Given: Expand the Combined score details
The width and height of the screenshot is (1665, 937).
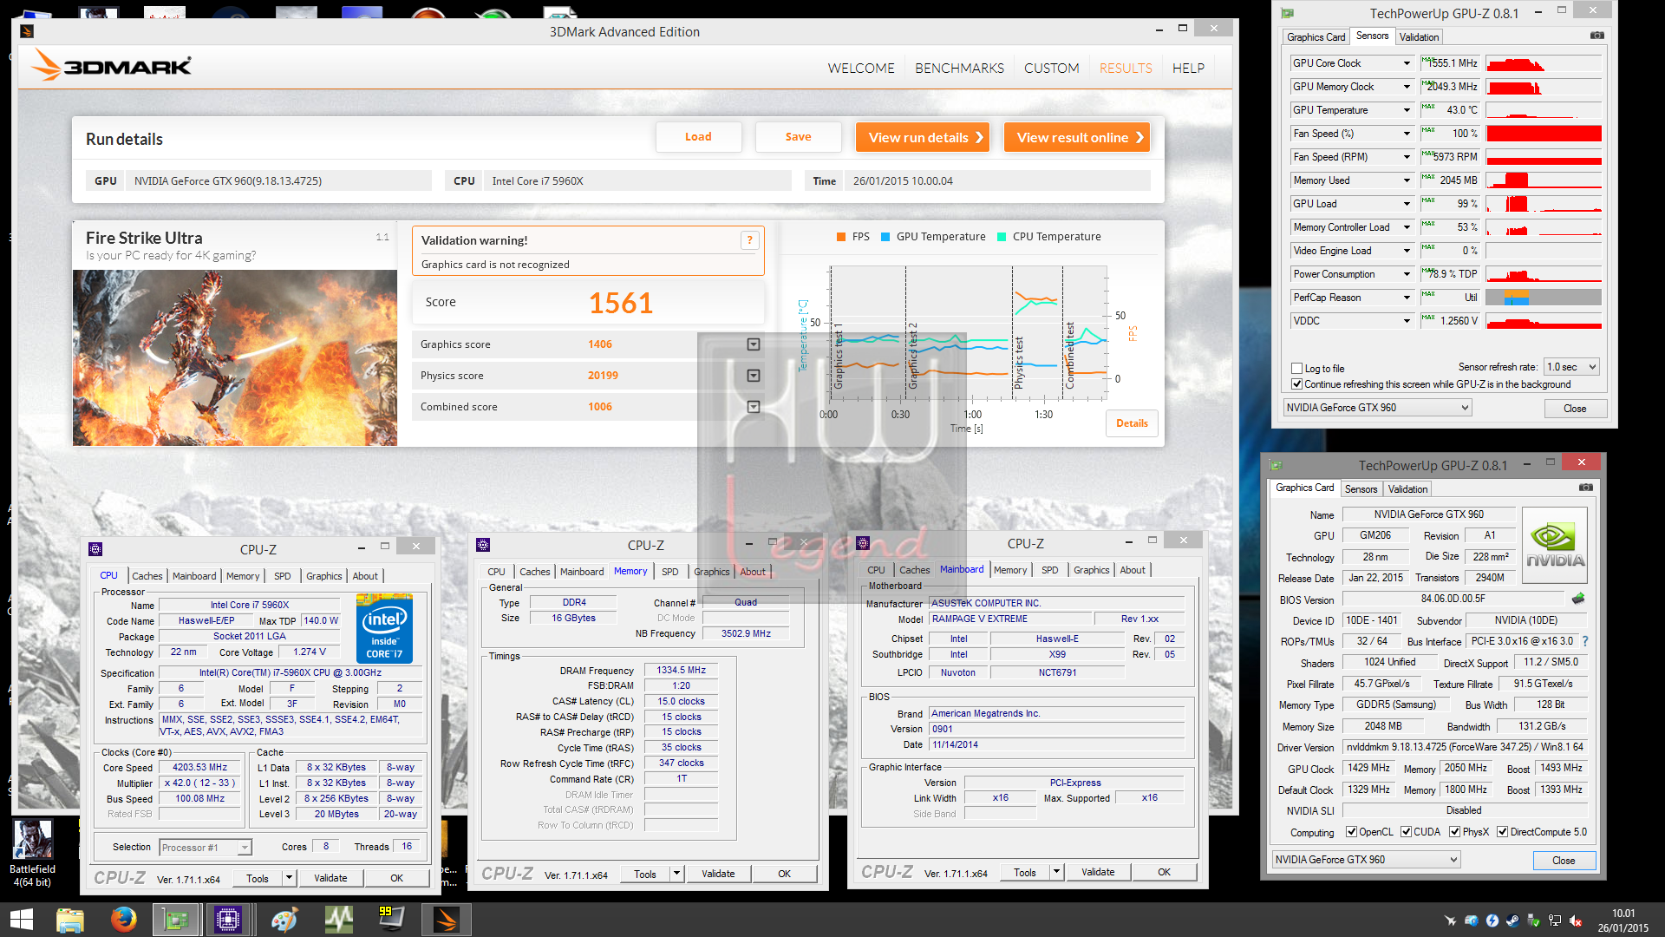Looking at the screenshot, I should pos(754,407).
